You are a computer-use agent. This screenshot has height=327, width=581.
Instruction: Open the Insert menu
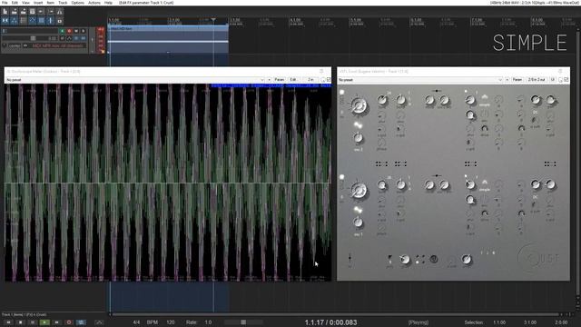38,3
